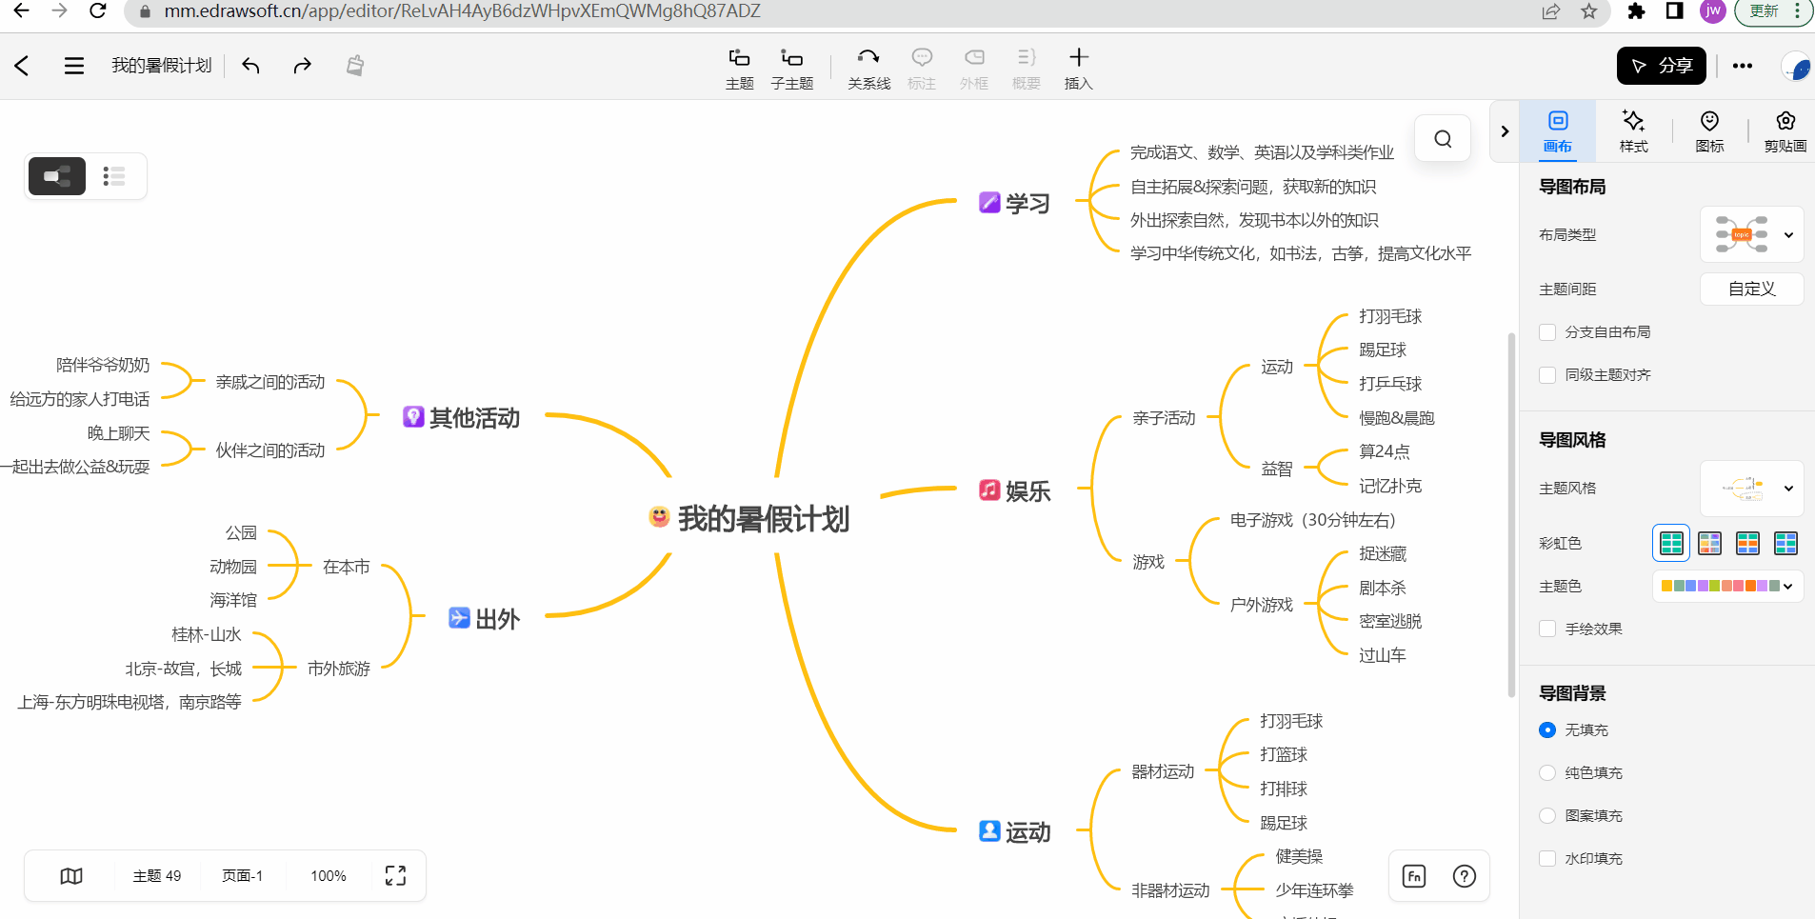
Task: Select the 市外旅游 subtopic
Action: (339, 669)
